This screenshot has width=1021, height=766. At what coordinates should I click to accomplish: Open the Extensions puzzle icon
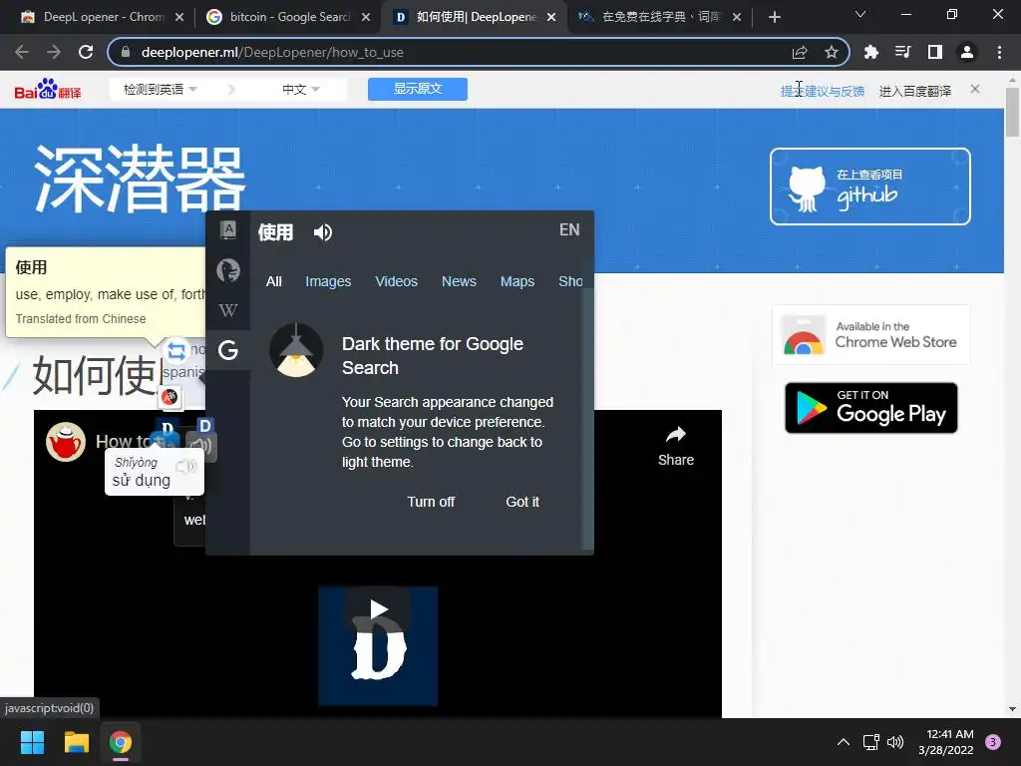click(x=870, y=52)
